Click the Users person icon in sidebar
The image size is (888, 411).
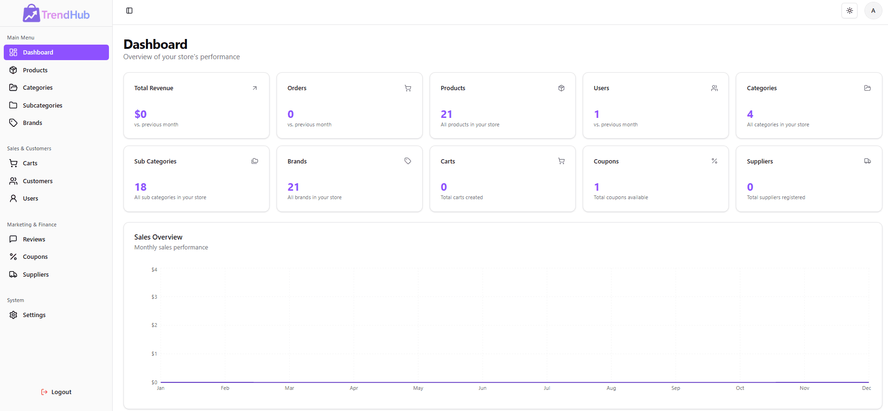[13, 198]
